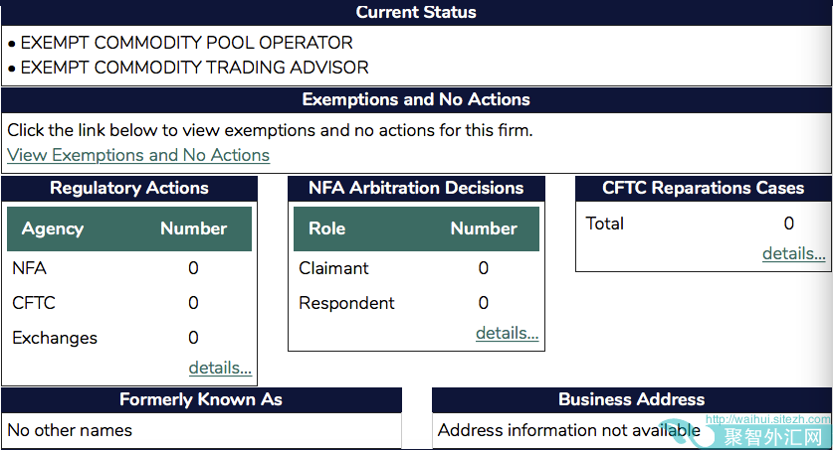Screen dimensions: 833x450
Task: Click the Business Address header
Action: click(631, 399)
